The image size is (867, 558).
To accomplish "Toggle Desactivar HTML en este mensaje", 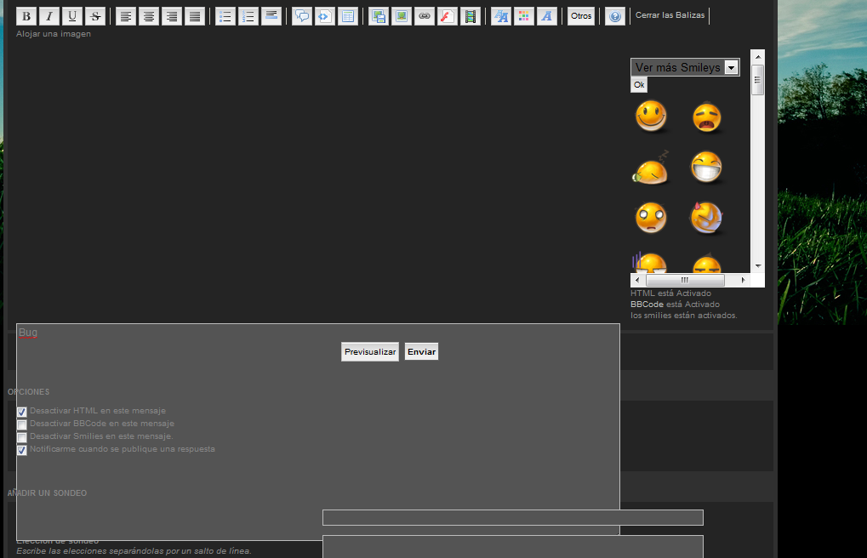I will click(x=21, y=412).
